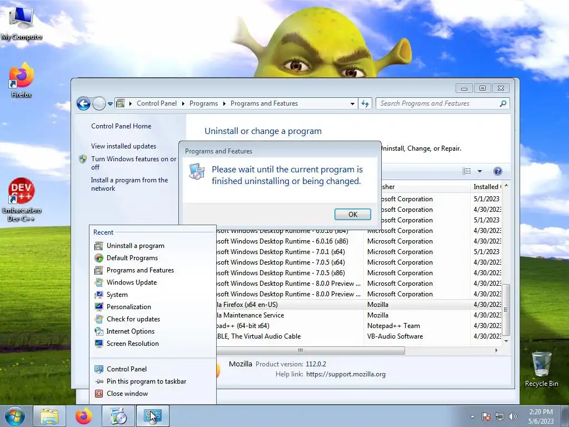Click the search magnifier icon
The height and width of the screenshot is (427, 569).
point(503,103)
